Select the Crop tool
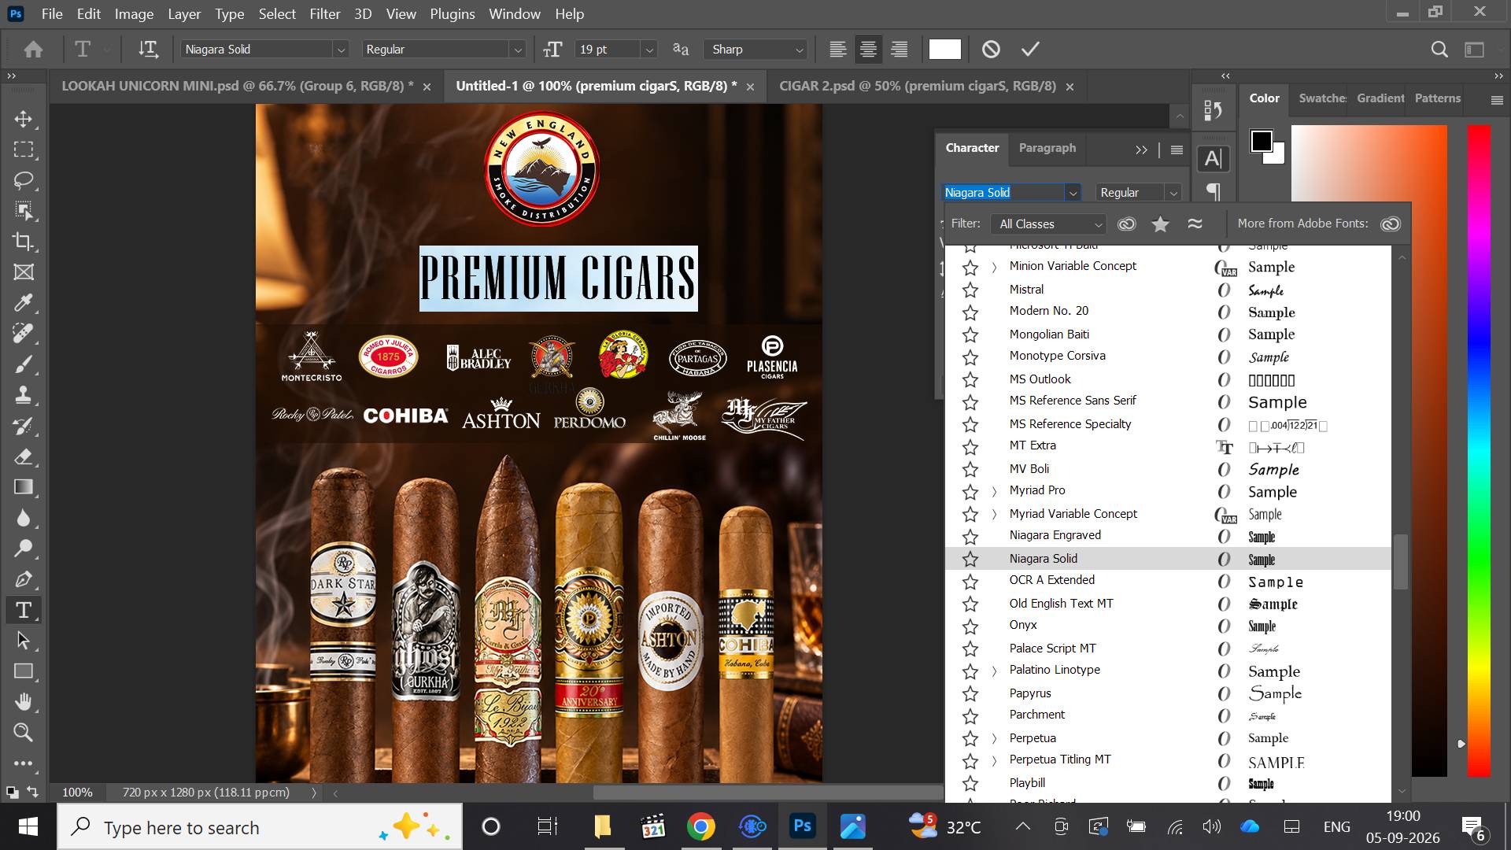 coord(23,242)
